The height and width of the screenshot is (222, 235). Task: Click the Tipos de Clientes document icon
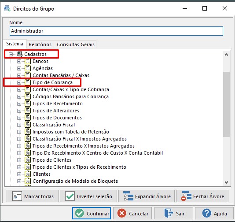pos(28,160)
